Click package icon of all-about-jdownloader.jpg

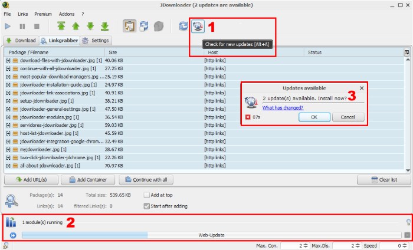tap(15, 166)
